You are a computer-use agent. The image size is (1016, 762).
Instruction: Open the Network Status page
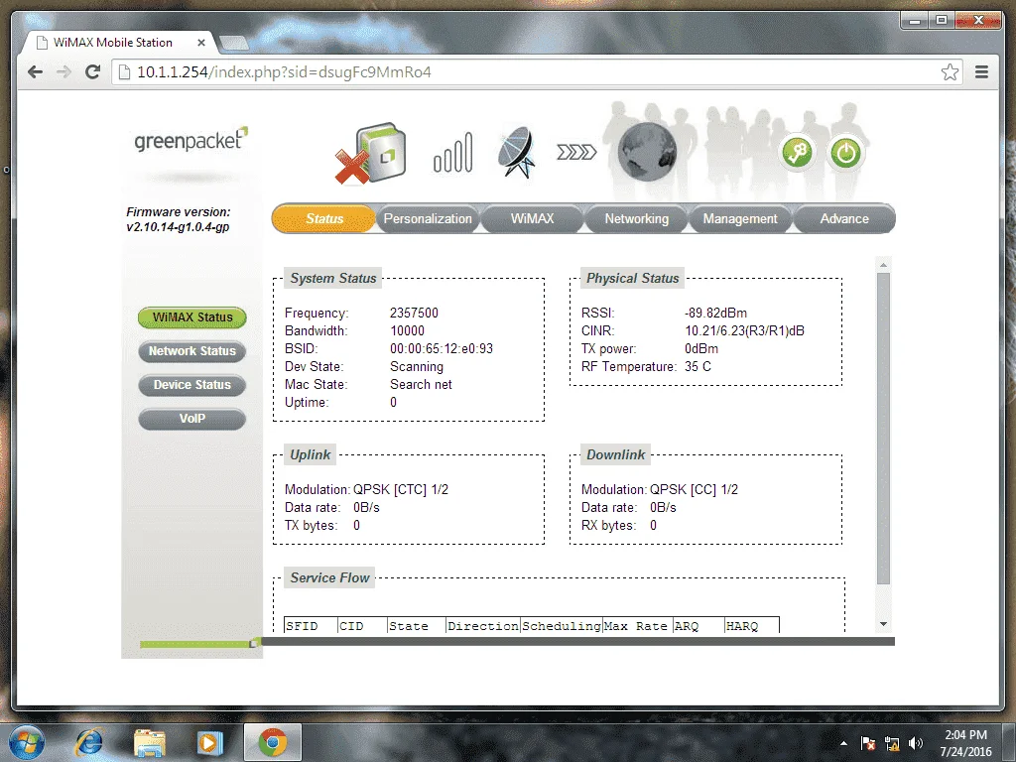pyautogui.click(x=192, y=351)
